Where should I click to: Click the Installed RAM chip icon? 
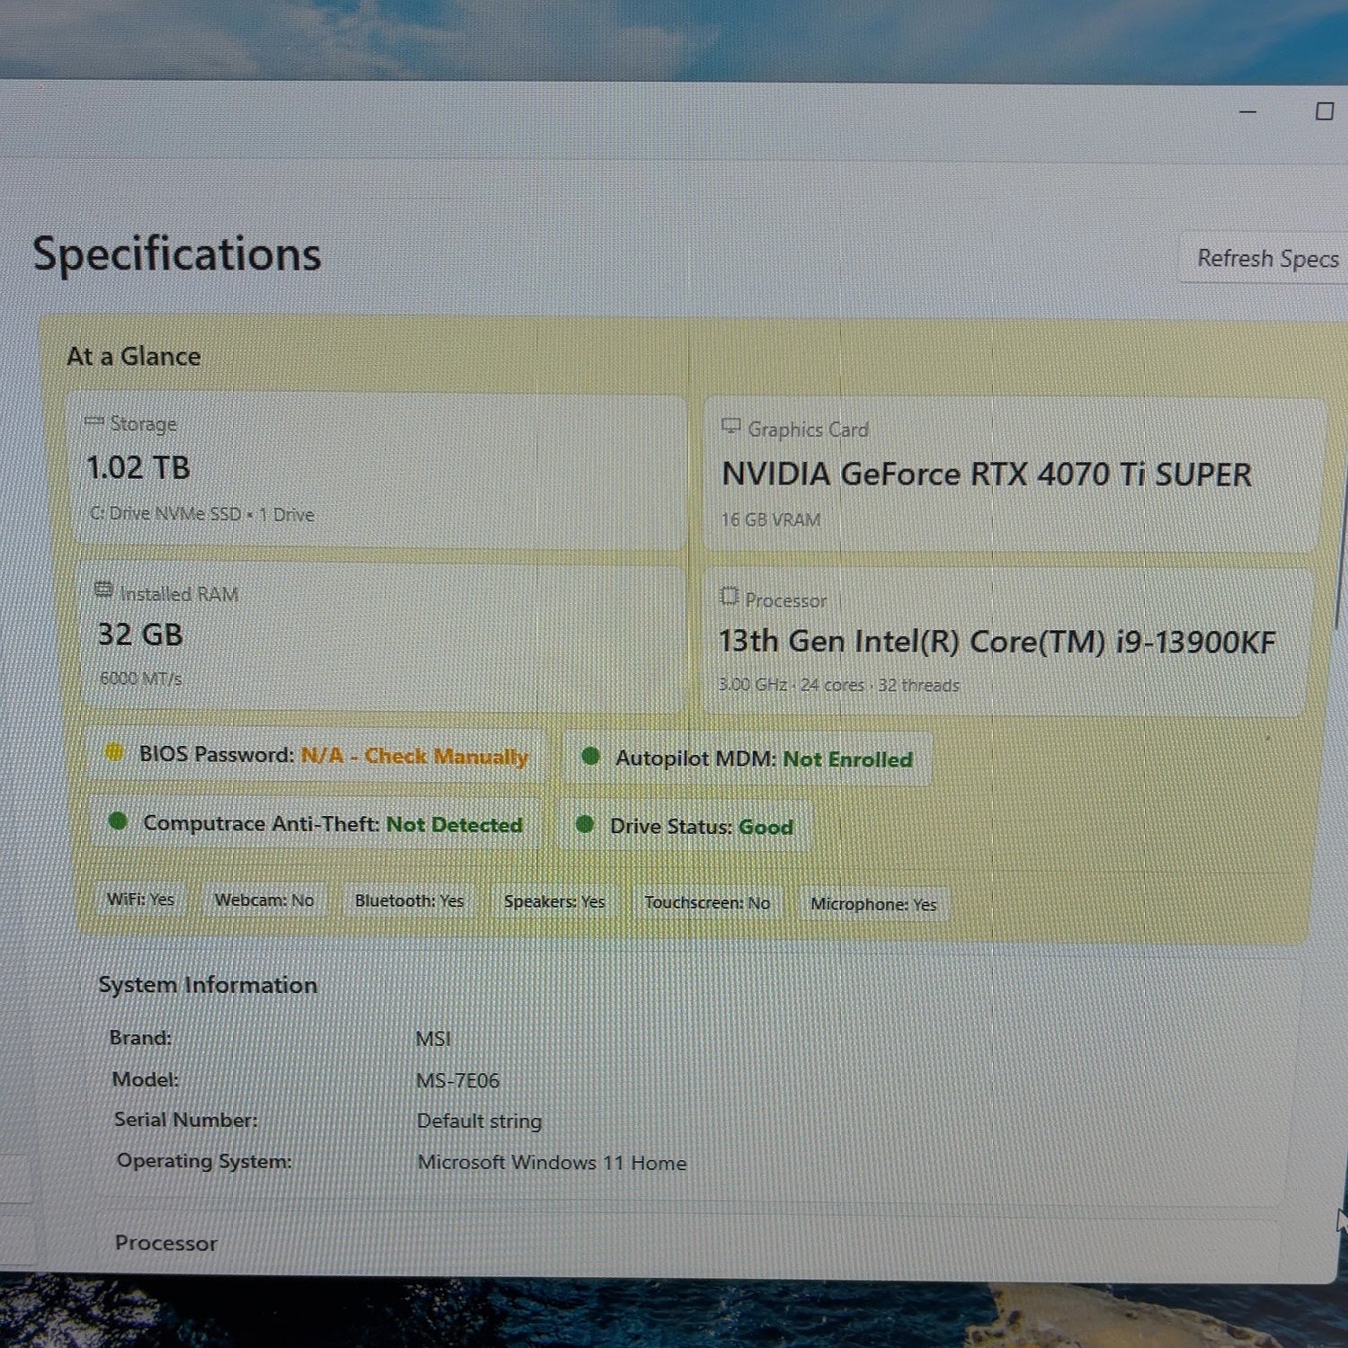click(x=104, y=590)
